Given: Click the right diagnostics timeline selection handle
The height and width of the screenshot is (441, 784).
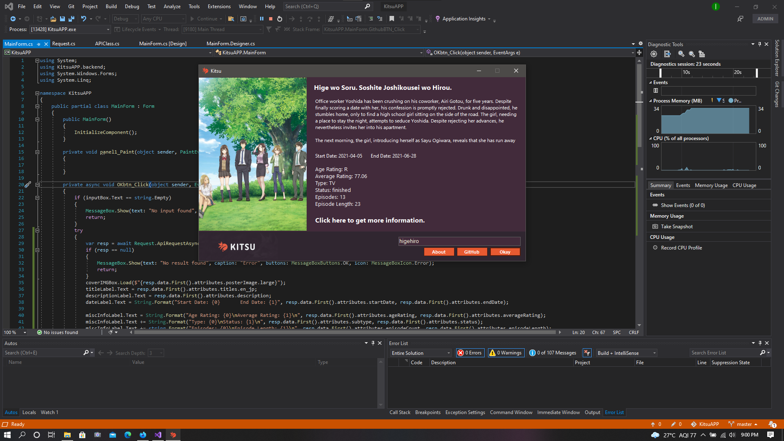Looking at the screenshot, I should [x=757, y=73].
